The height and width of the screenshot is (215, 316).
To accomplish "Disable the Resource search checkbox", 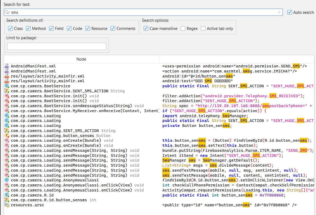I will [x=88, y=28].
